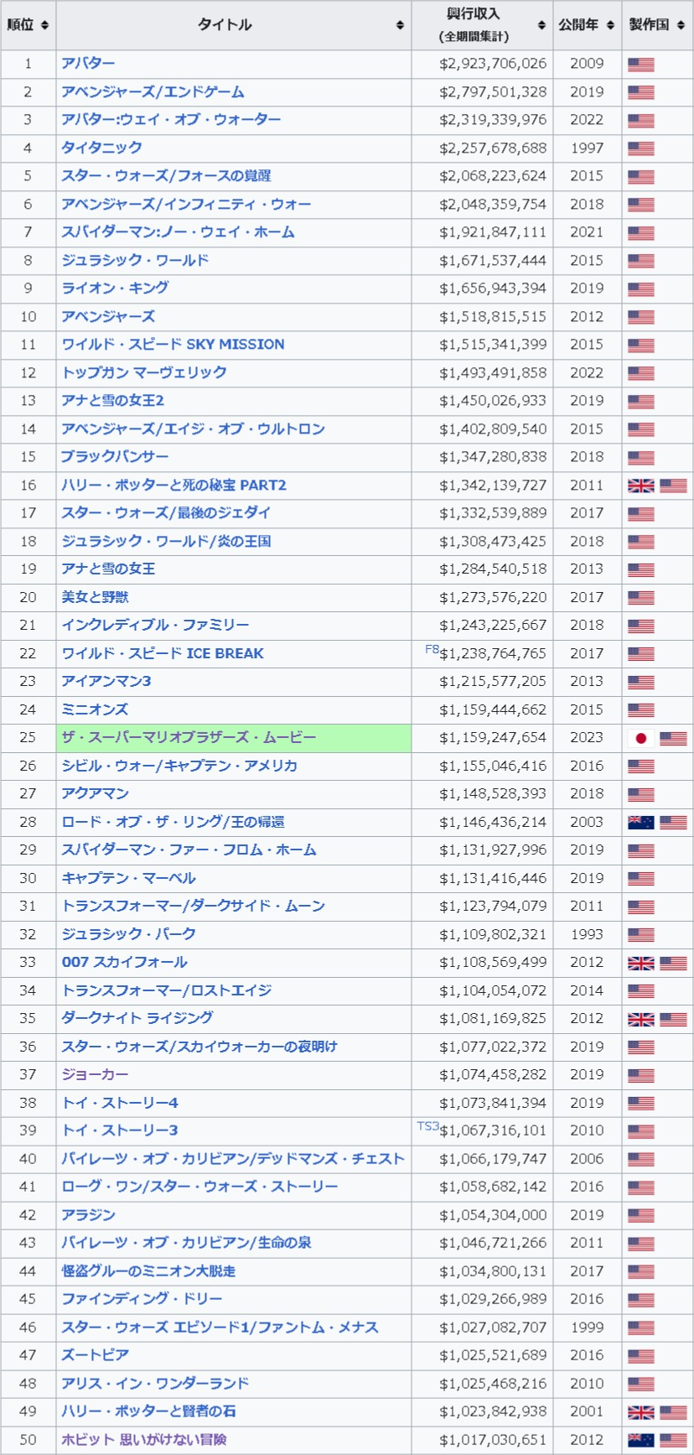Click New Zealand flag in 王の帰還 row
694x1455 pixels.
point(641,823)
